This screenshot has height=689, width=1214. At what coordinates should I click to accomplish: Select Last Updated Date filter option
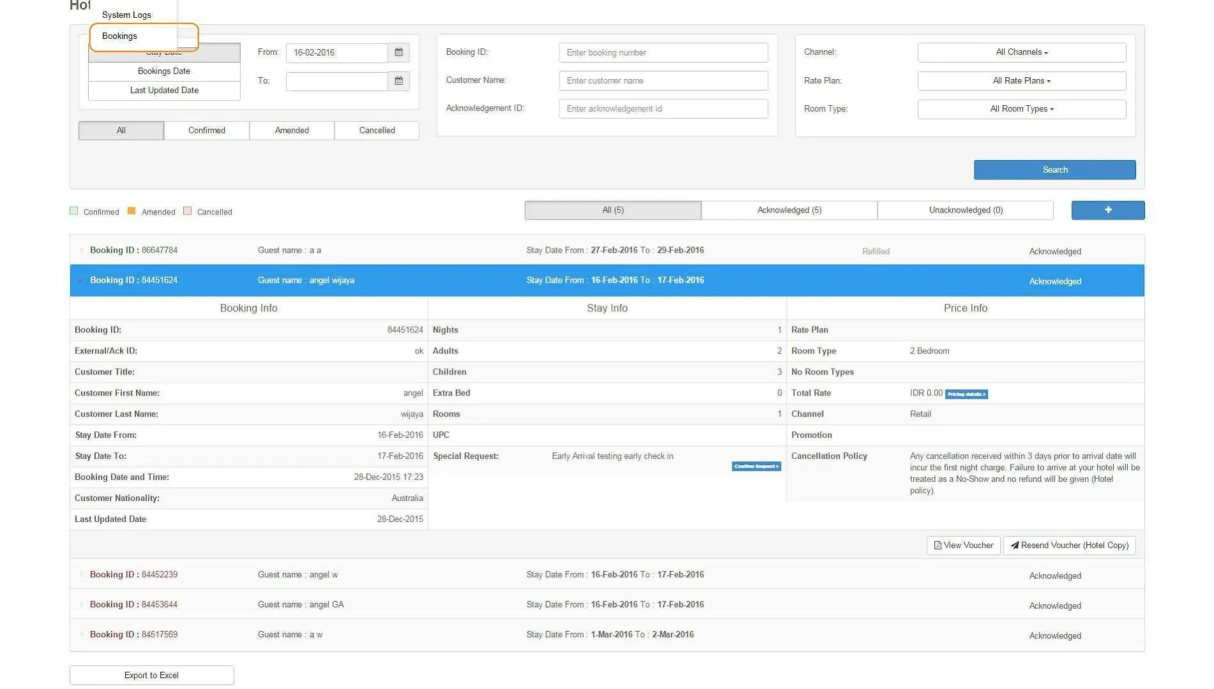pos(164,91)
